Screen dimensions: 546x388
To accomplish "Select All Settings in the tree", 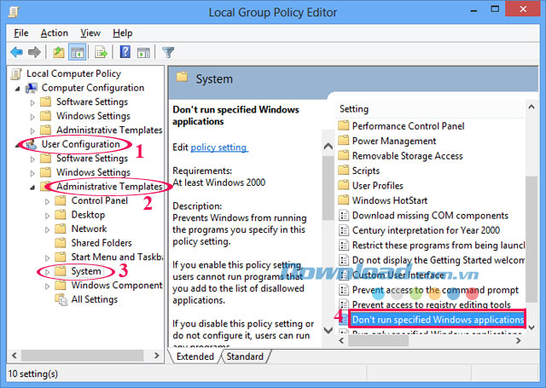I will (94, 299).
